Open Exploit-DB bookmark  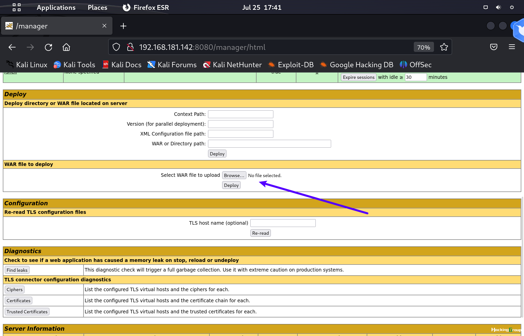click(x=290, y=65)
